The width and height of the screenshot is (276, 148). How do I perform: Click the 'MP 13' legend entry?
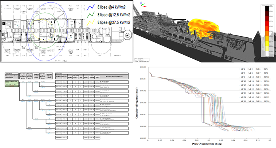242,81
